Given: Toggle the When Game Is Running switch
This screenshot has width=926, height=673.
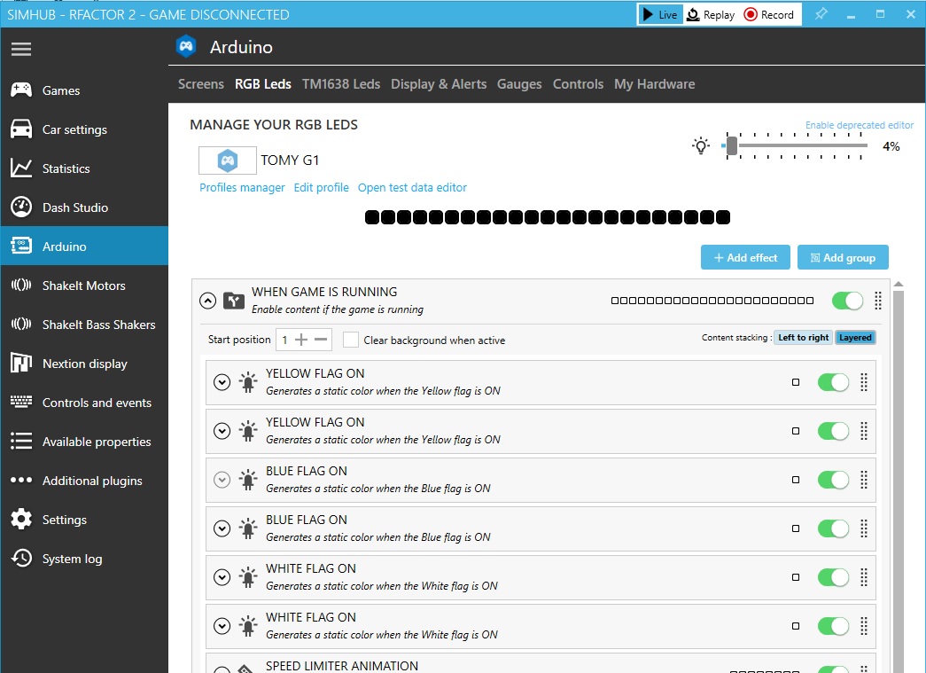Looking at the screenshot, I should [847, 301].
